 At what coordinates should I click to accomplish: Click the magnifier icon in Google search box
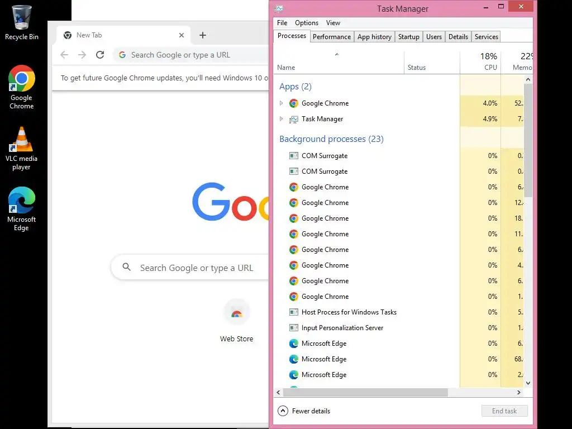[x=127, y=267]
